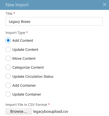Image resolution: width=109 pixels, height=116 pixels.
Task: Click the Import Type label
Action: click(15, 33)
